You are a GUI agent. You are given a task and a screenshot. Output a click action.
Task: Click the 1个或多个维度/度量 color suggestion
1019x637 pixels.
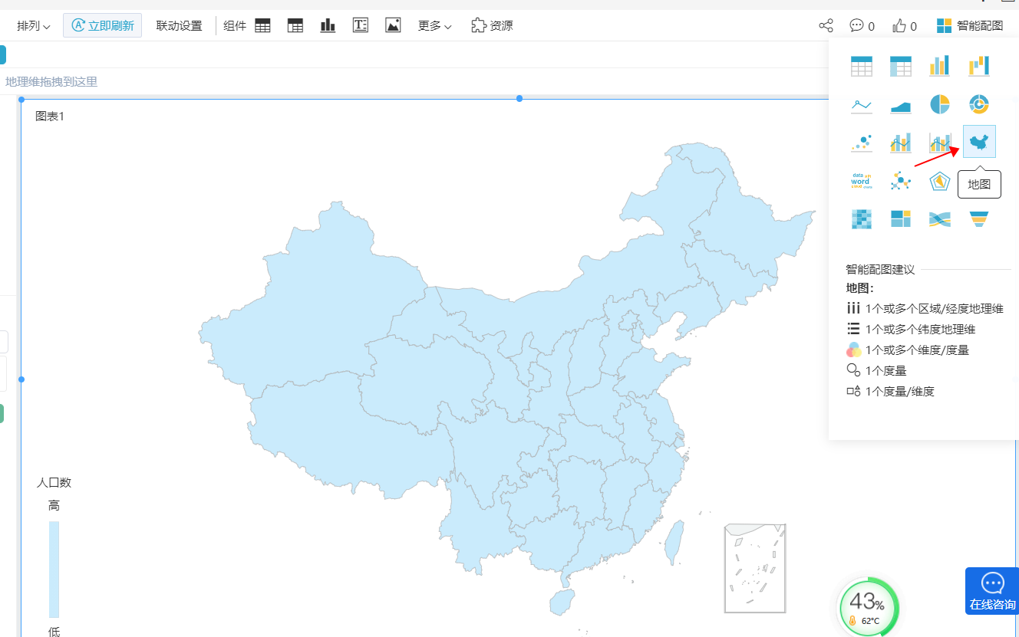coord(908,350)
